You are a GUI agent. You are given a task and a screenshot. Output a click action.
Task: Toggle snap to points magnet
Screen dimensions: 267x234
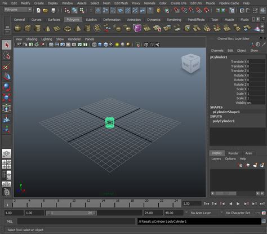(x=192, y=10)
